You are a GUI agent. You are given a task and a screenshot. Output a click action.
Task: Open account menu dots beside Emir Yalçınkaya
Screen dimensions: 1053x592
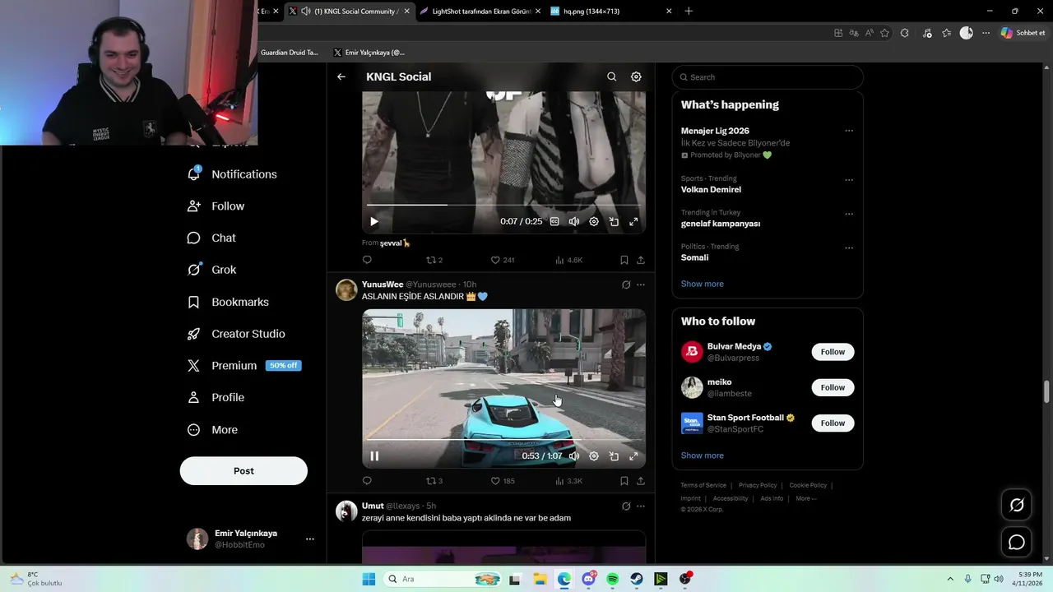click(x=310, y=539)
